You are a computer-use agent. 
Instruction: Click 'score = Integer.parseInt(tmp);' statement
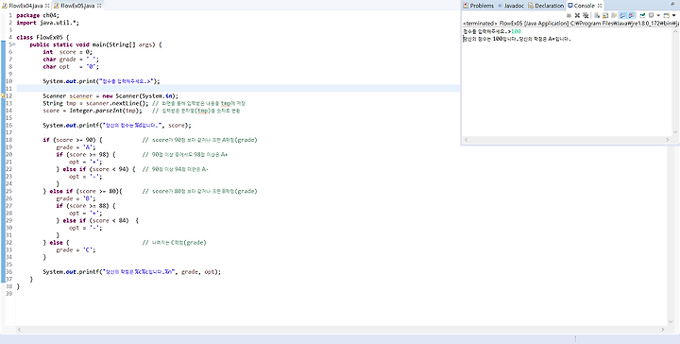(93, 111)
